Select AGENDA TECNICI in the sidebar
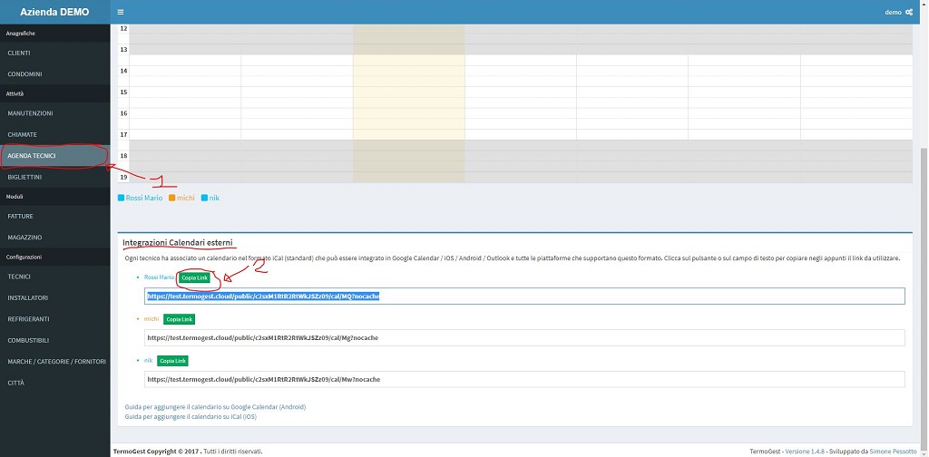Image resolution: width=929 pixels, height=457 pixels. (55, 156)
